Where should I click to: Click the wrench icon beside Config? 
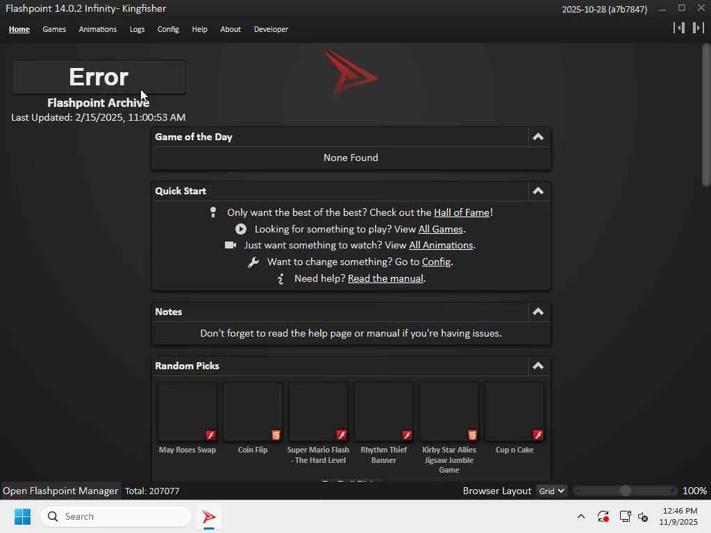[x=253, y=262]
